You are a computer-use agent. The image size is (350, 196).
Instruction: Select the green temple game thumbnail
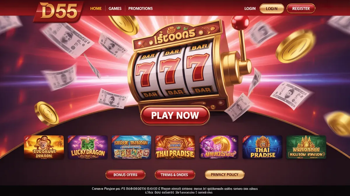click(x=306, y=147)
